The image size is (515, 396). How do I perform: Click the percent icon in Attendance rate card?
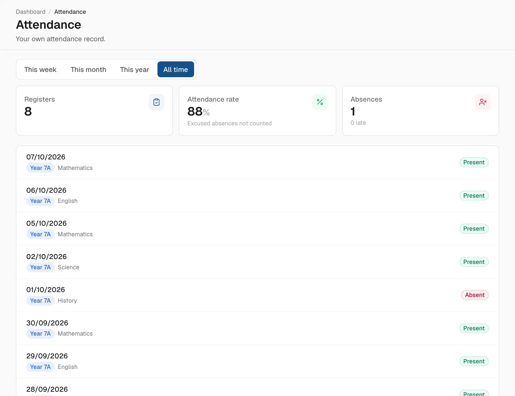(x=320, y=102)
